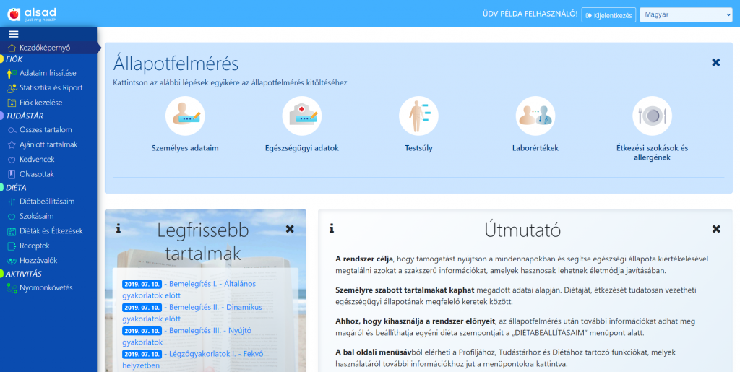The height and width of the screenshot is (372, 740).
Task: Open Olvasottak menu item
Action: [37, 174]
